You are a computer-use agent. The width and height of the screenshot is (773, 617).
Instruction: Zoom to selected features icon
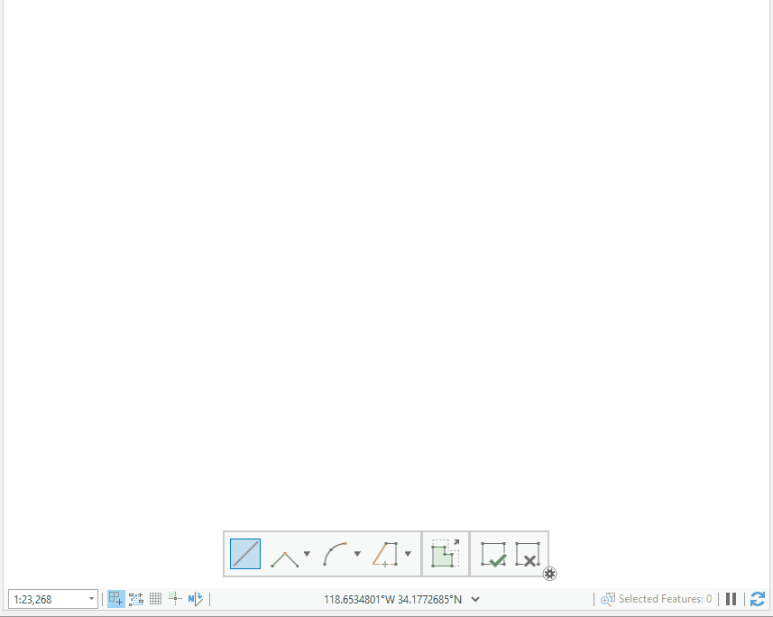[x=607, y=599]
